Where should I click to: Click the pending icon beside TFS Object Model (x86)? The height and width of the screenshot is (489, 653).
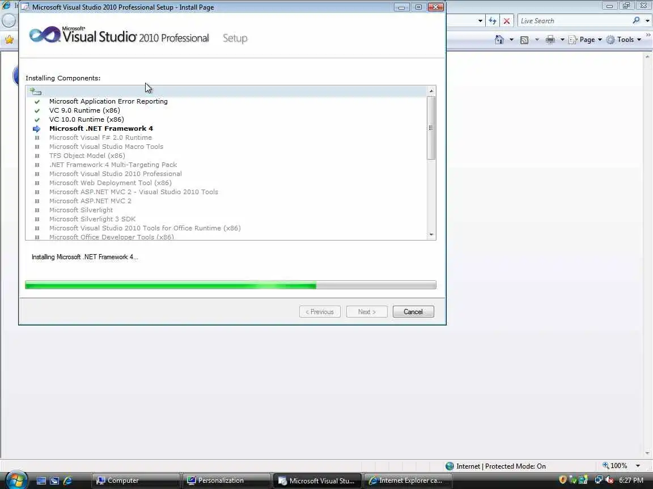[37, 156]
